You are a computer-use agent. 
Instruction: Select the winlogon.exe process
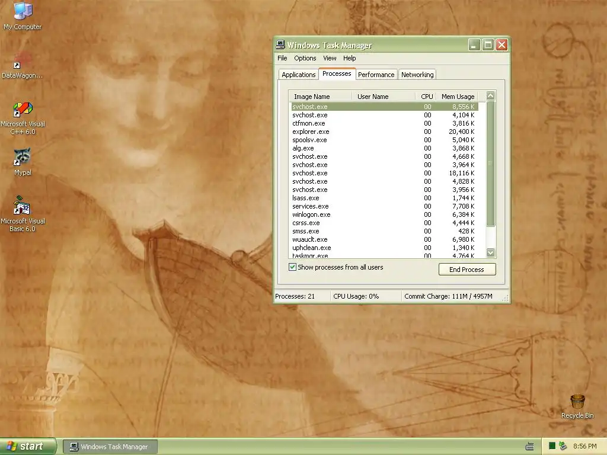[385, 214]
